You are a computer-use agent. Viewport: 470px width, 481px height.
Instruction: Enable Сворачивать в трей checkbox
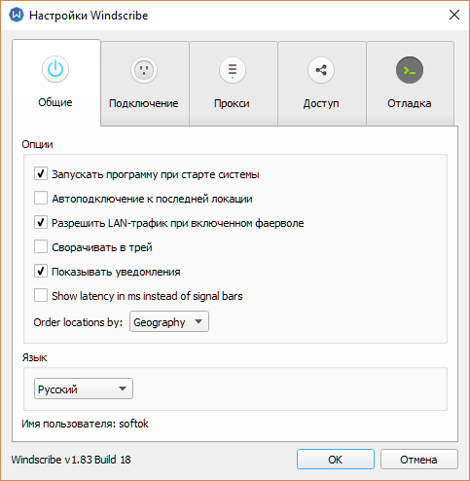(x=41, y=246)
